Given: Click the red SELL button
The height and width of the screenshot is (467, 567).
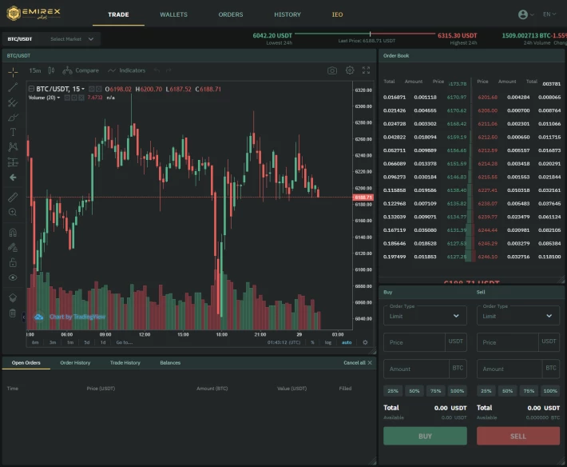Looking at the screenshot, I should pyautogui.click(x=518, y=436).
